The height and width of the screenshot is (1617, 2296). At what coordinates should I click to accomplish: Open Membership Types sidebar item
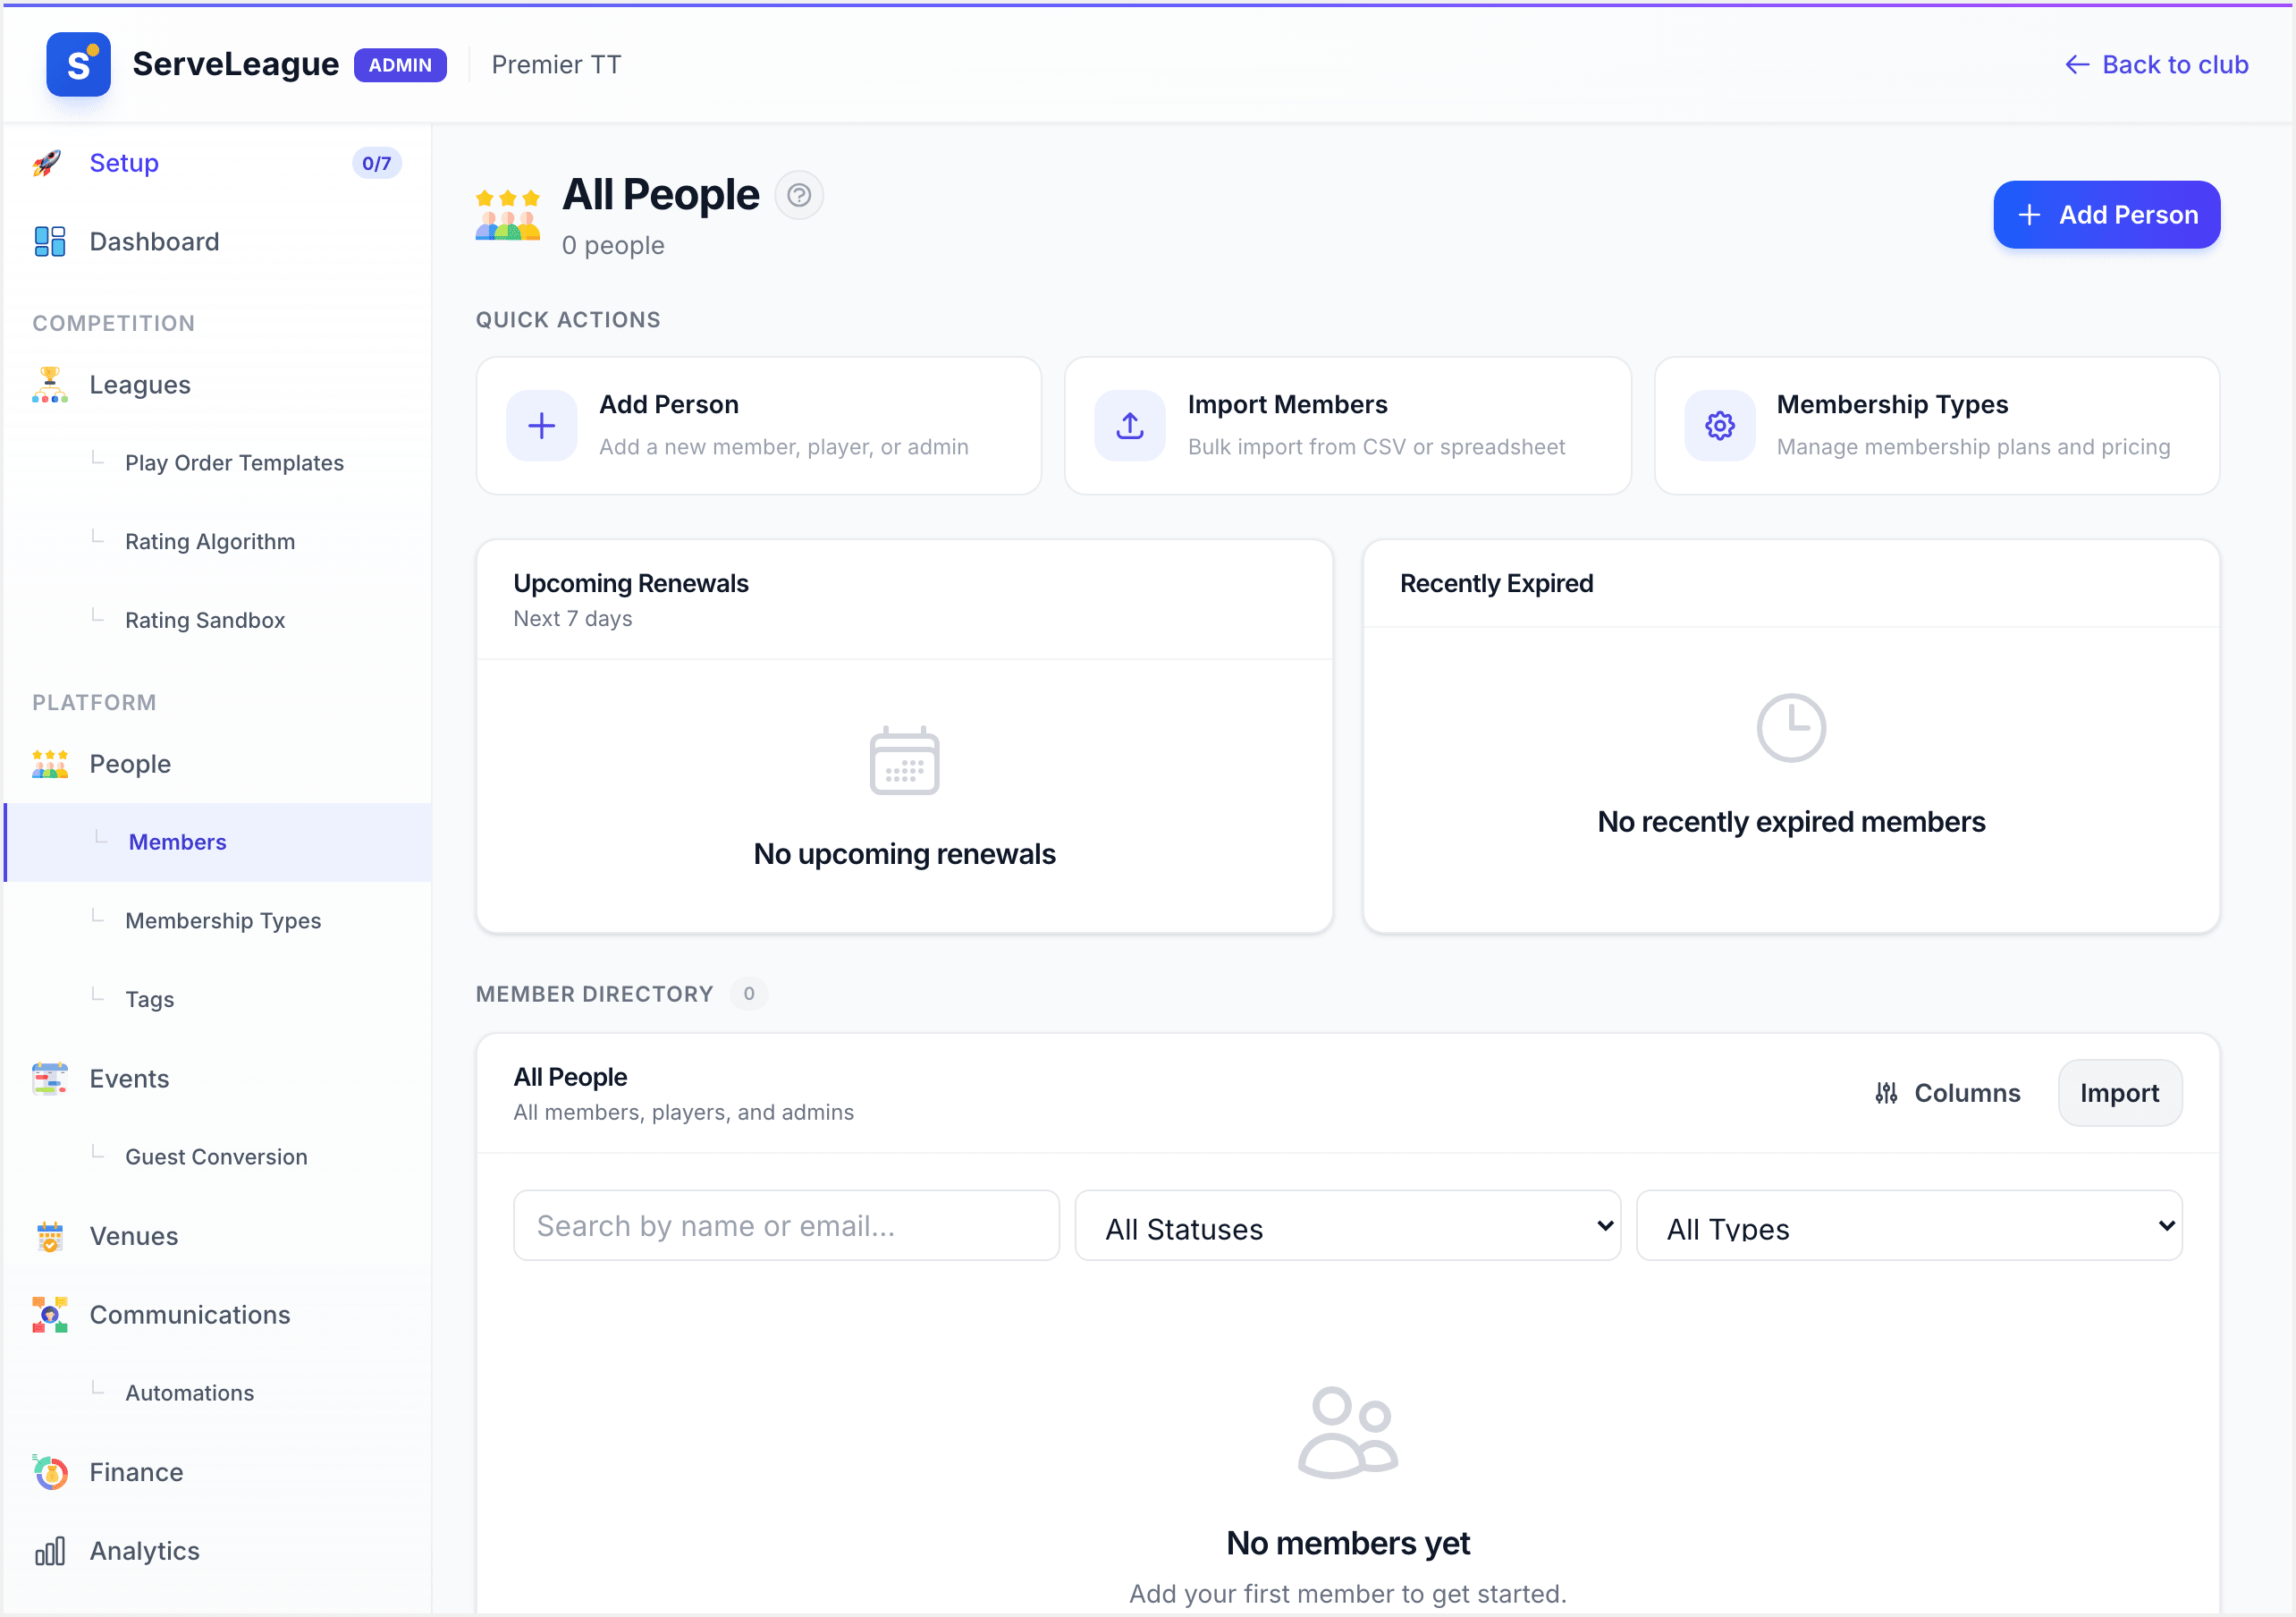(223, 920)
